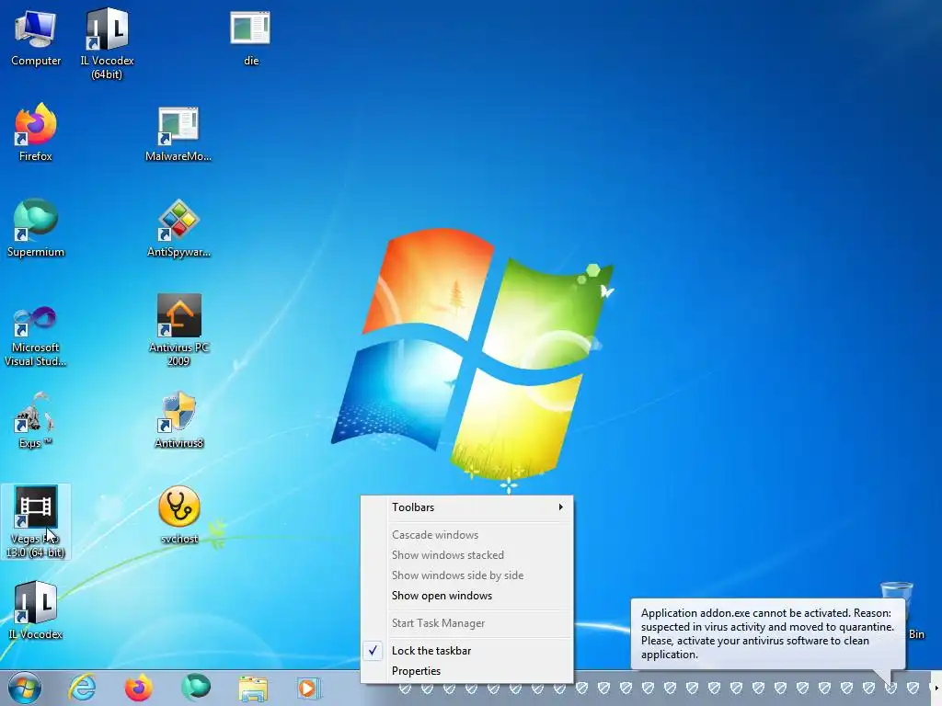This screenshot has width=942, height=706.
Task: Choose Start Task Manager
Action: pos(466,623)
